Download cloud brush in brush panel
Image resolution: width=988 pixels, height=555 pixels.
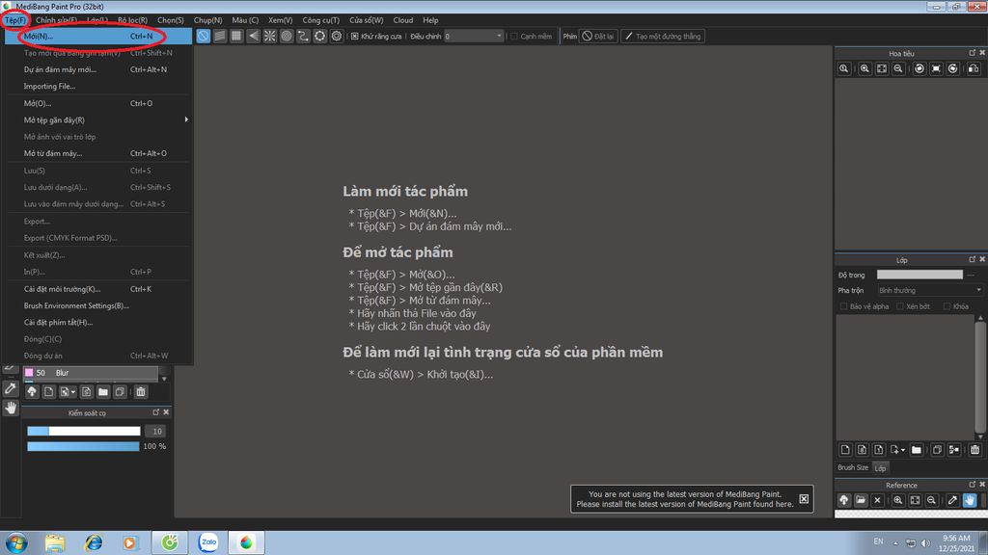pyautogui.click(x=32, y=391)
